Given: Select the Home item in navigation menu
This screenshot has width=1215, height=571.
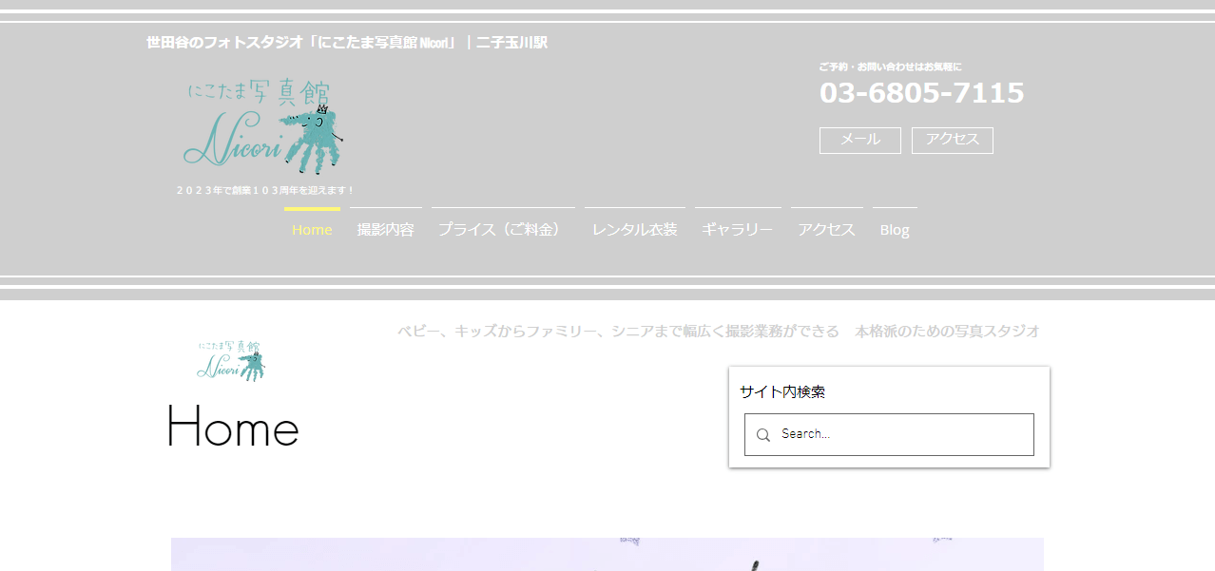Looking at the screenshot, I should click(312, 230).
